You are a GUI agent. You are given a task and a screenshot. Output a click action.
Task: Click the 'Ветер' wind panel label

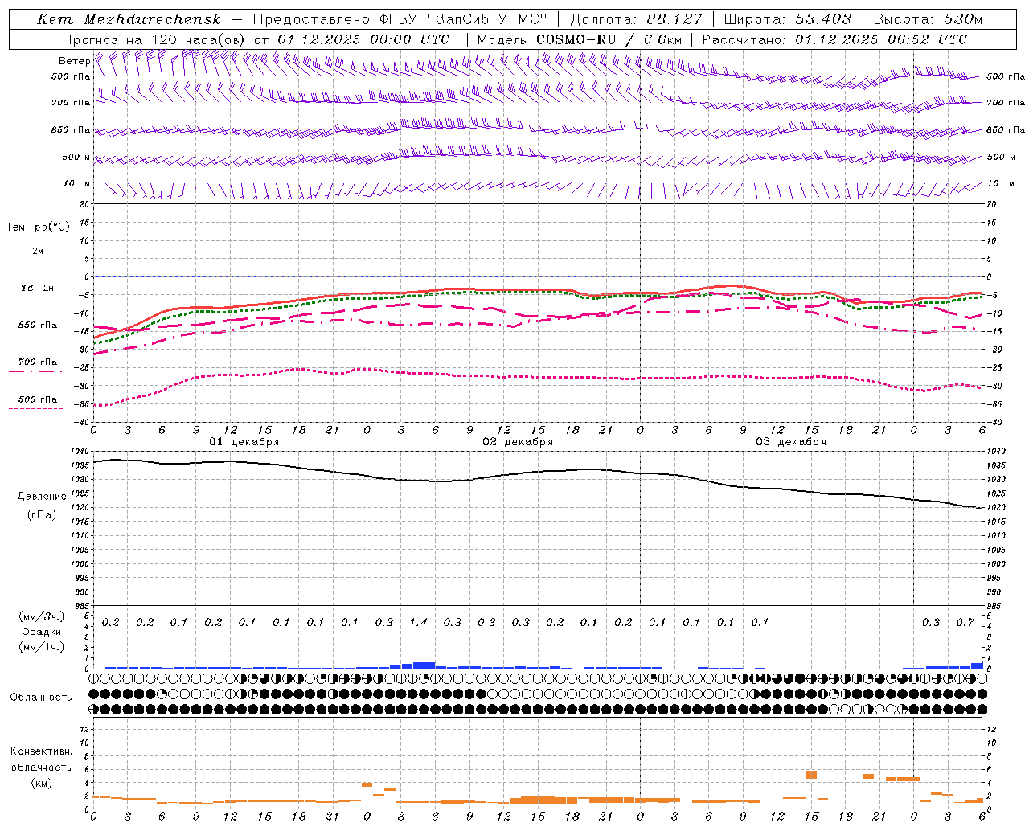click(74, 61)
